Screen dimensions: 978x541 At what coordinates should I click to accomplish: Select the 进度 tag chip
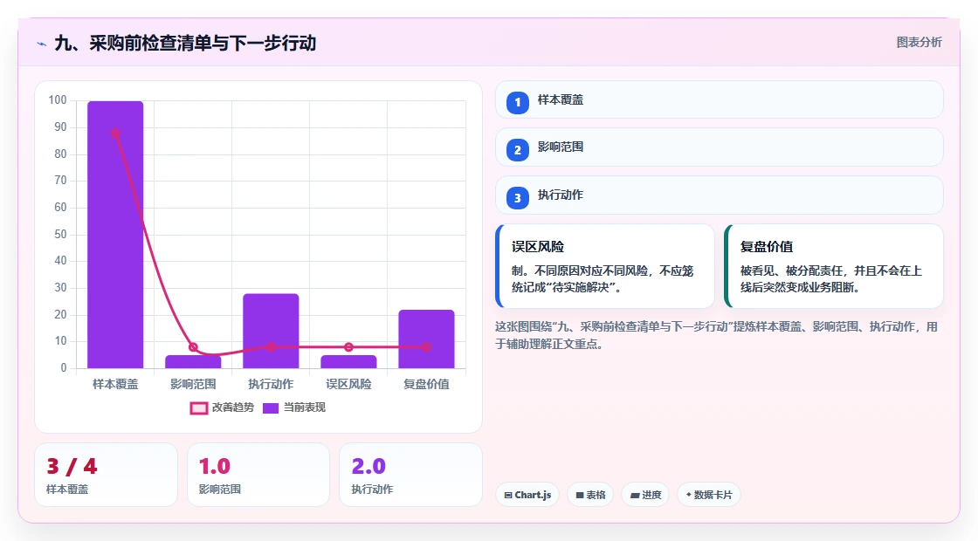click(x=645, y=495)
